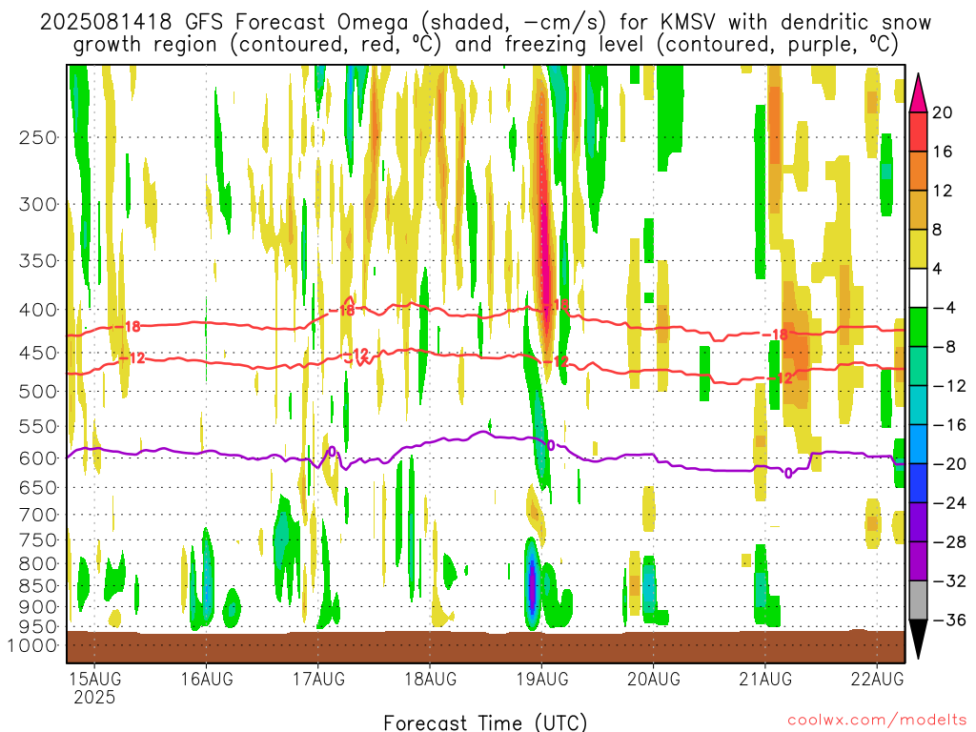
Task: Click the -18 contour label near 21AUG
Action: click(x=776, y=335)
